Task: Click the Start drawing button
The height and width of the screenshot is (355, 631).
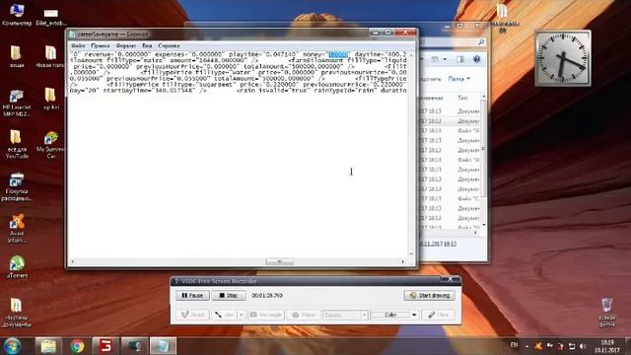Action: 430,296
